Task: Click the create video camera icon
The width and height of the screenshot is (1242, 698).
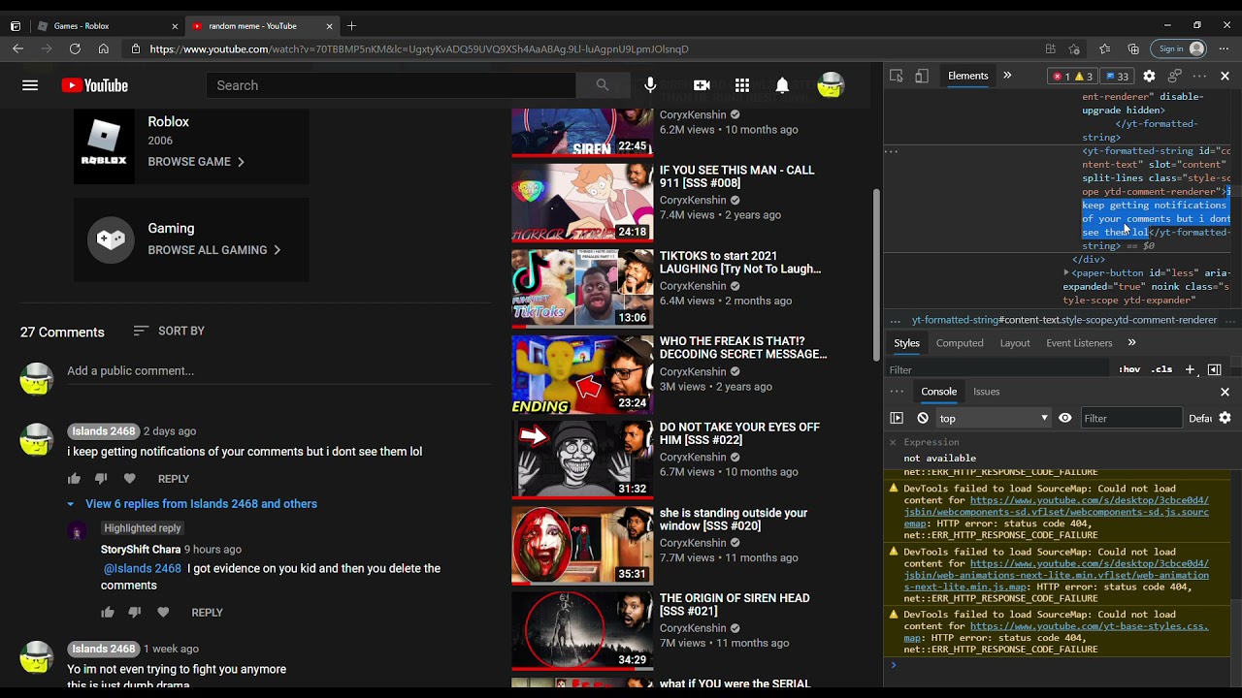Action: coord(702,85)
